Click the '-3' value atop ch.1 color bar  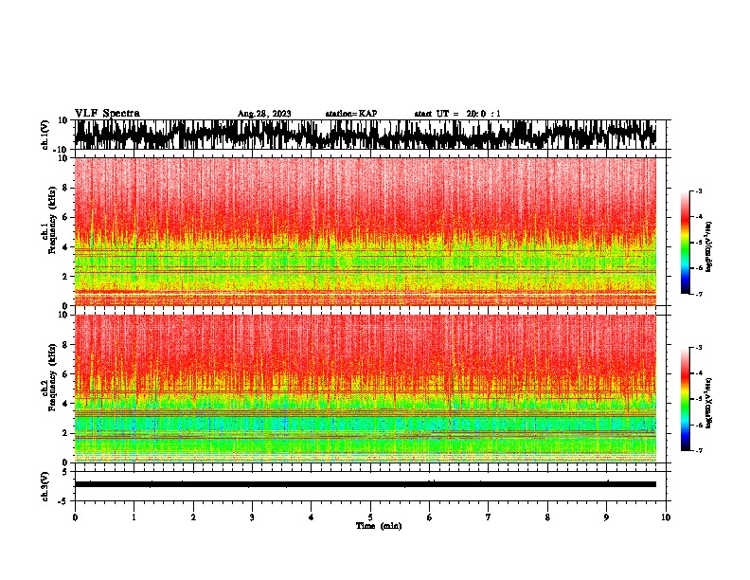[698, 190]
